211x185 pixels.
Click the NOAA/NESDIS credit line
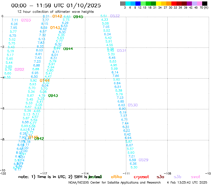tap(115, 182)
